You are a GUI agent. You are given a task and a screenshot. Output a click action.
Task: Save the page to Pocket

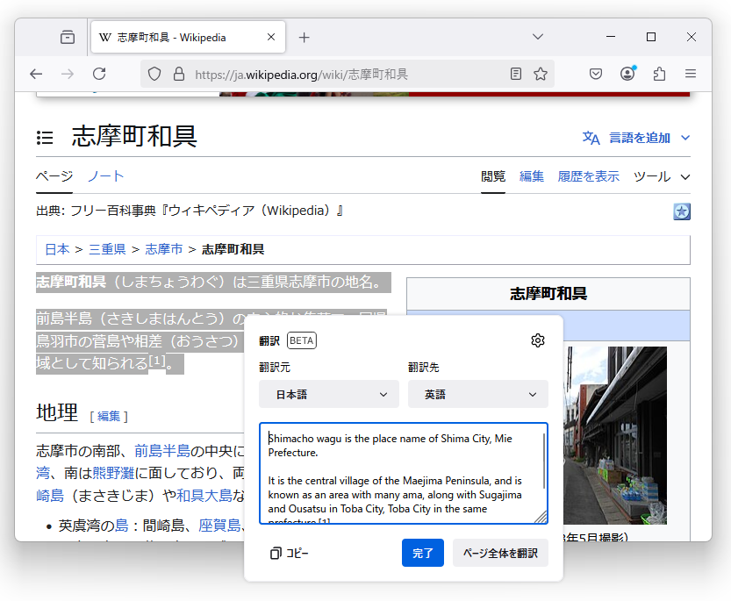pyautogui.click(x=596, y=74)
